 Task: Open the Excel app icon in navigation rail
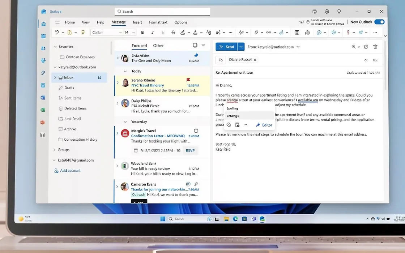43,110
